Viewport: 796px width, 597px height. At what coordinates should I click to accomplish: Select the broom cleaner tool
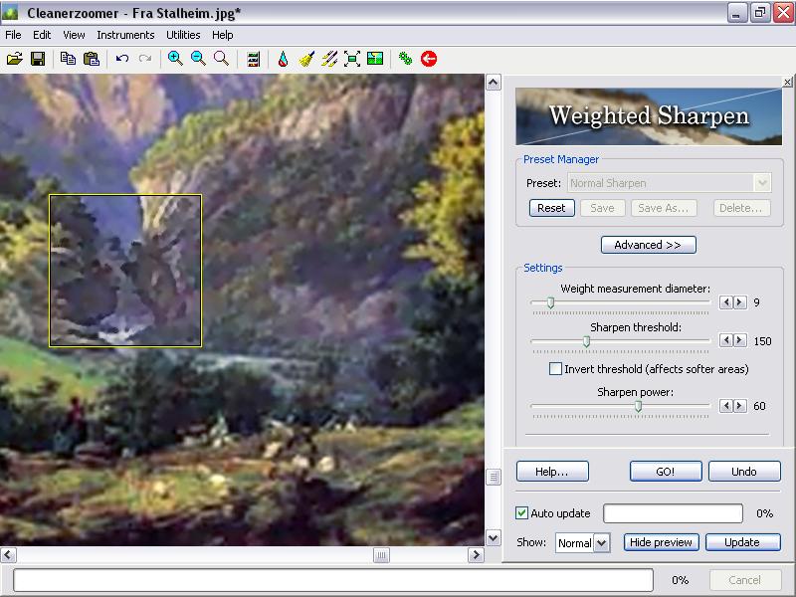(306, 59)
